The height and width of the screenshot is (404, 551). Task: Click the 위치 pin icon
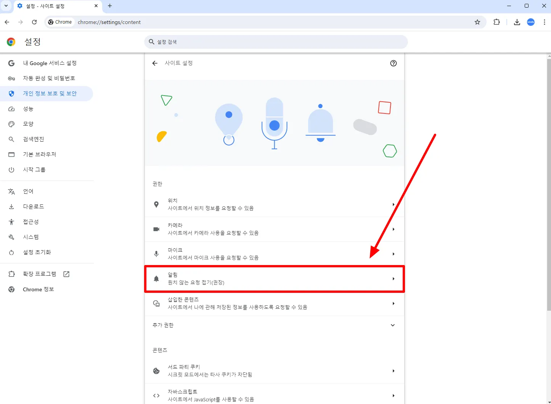pos(156,204)
